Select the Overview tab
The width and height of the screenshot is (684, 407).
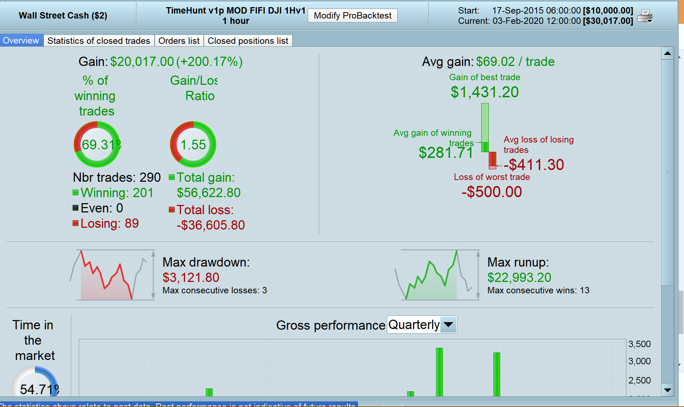(21, 41)
